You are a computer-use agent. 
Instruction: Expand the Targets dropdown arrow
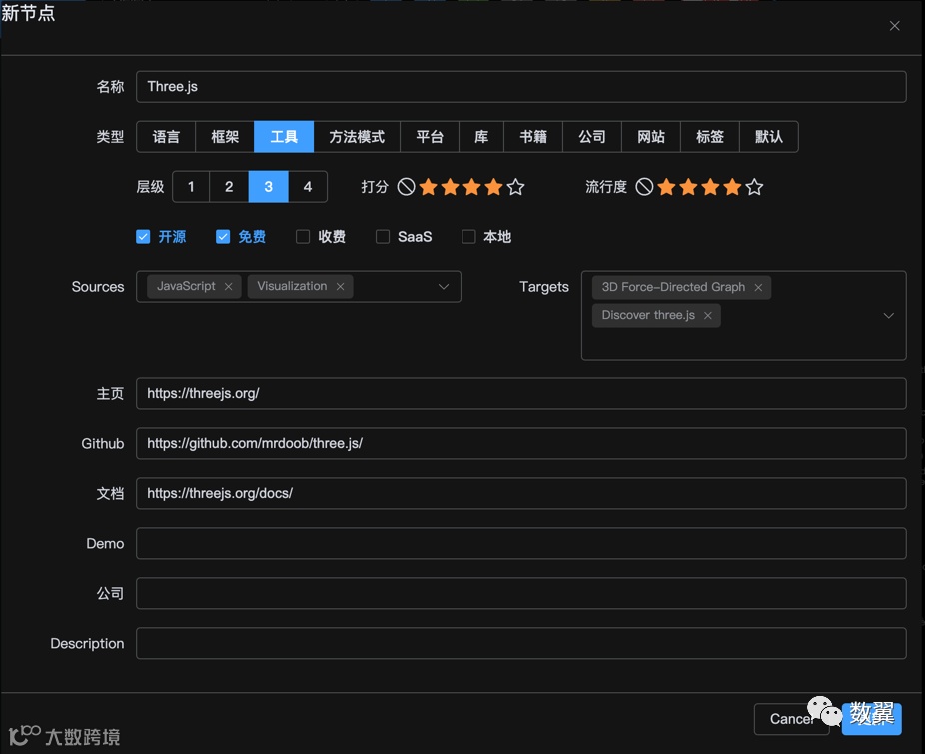[x=888, y=315]
